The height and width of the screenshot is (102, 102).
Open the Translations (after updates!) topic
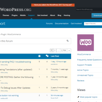pos(16,70)
